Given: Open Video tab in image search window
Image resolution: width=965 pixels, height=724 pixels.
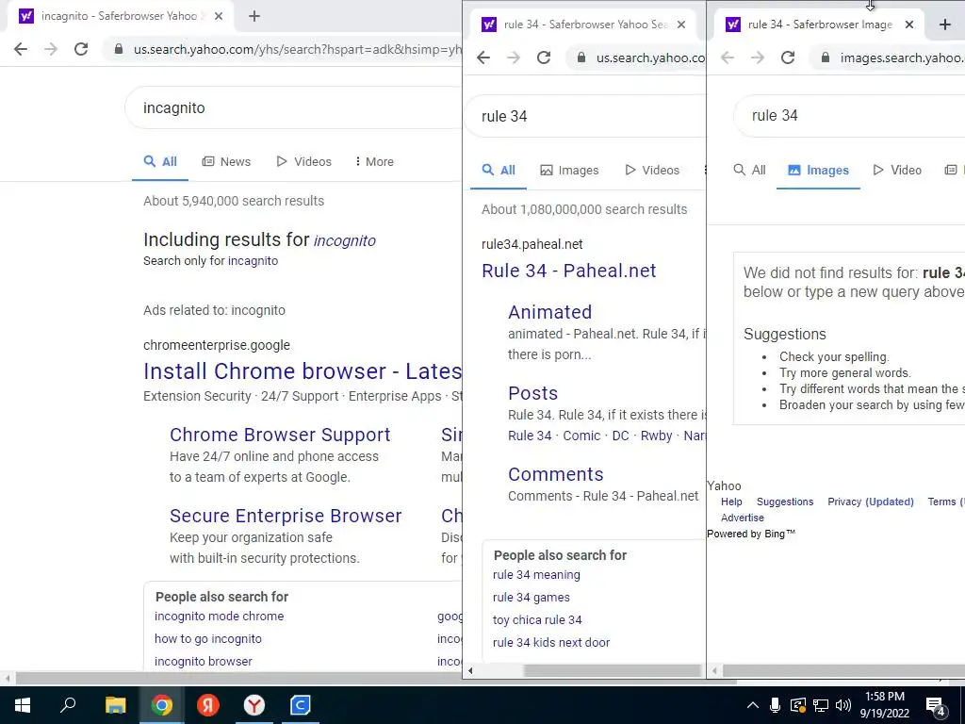Looking at the screenshot, I should point(897,171).
